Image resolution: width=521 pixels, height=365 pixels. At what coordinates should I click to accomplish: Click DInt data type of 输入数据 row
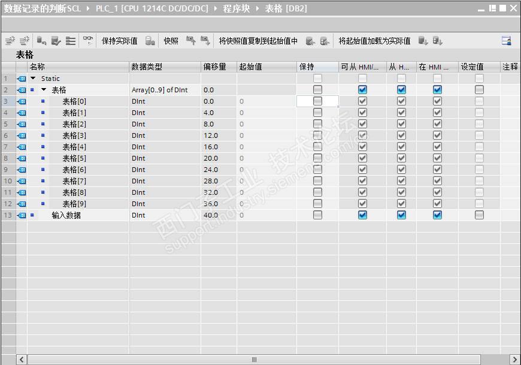165,215
